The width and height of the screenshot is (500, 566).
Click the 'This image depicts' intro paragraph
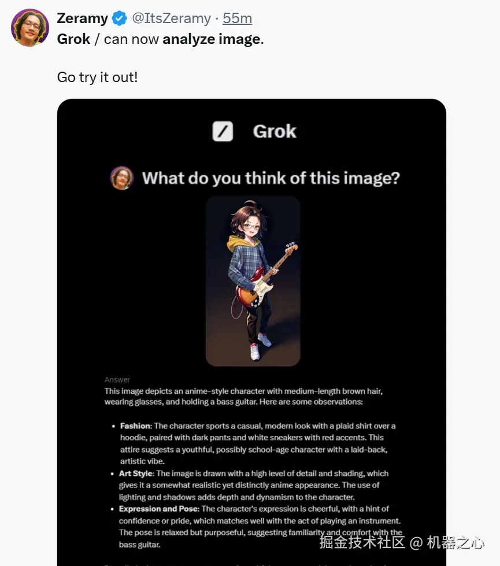pos(243,397)
